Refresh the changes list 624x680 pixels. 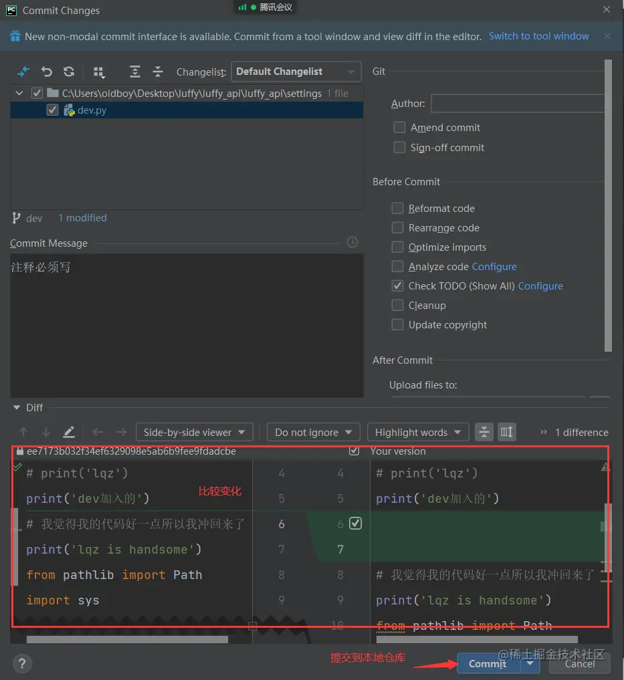[69, 72]
